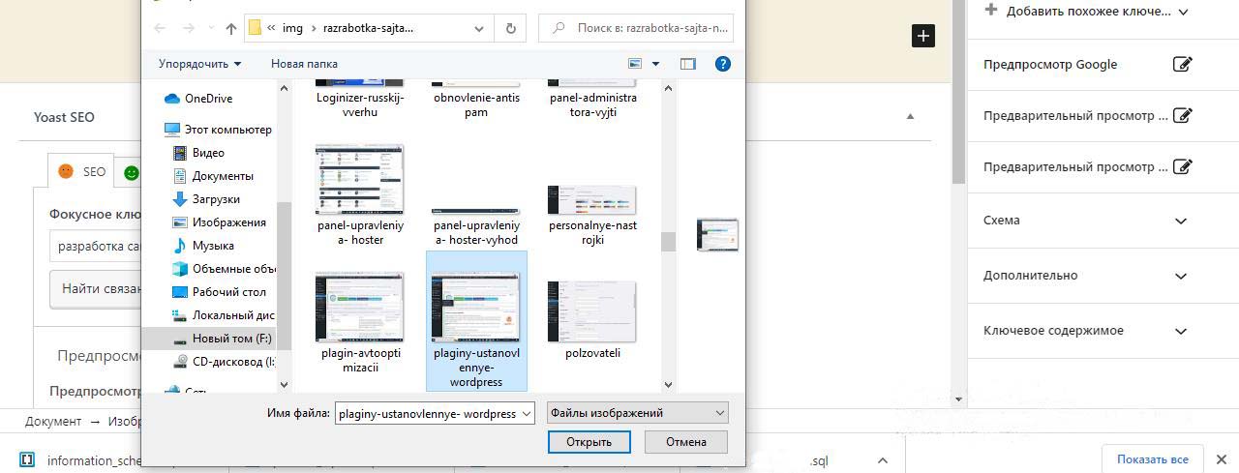Open the Упорядочить menu
The image size is (1239, 473).
point(199,64)
